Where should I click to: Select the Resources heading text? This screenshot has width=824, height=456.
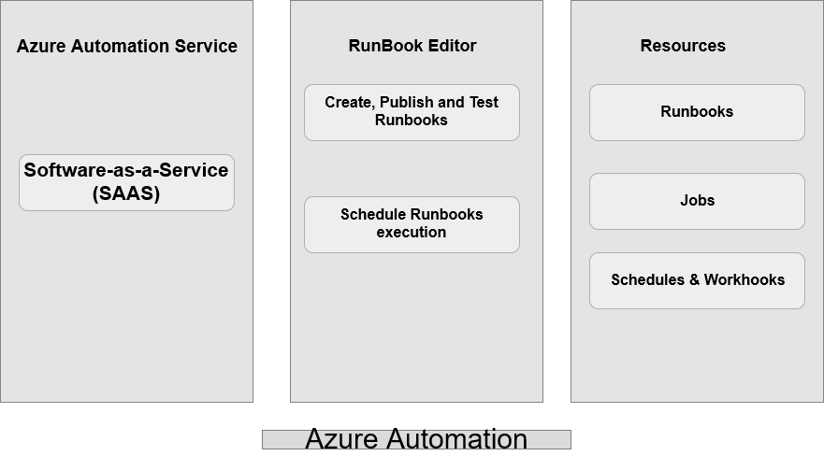point(683,46)
